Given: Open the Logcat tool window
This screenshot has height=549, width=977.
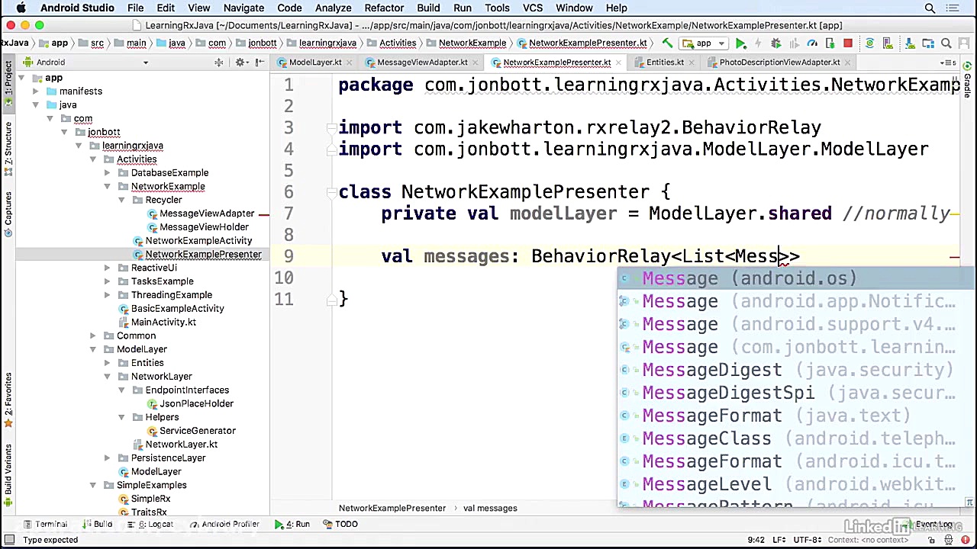Looking at the screenshot, I should point(151,525).
